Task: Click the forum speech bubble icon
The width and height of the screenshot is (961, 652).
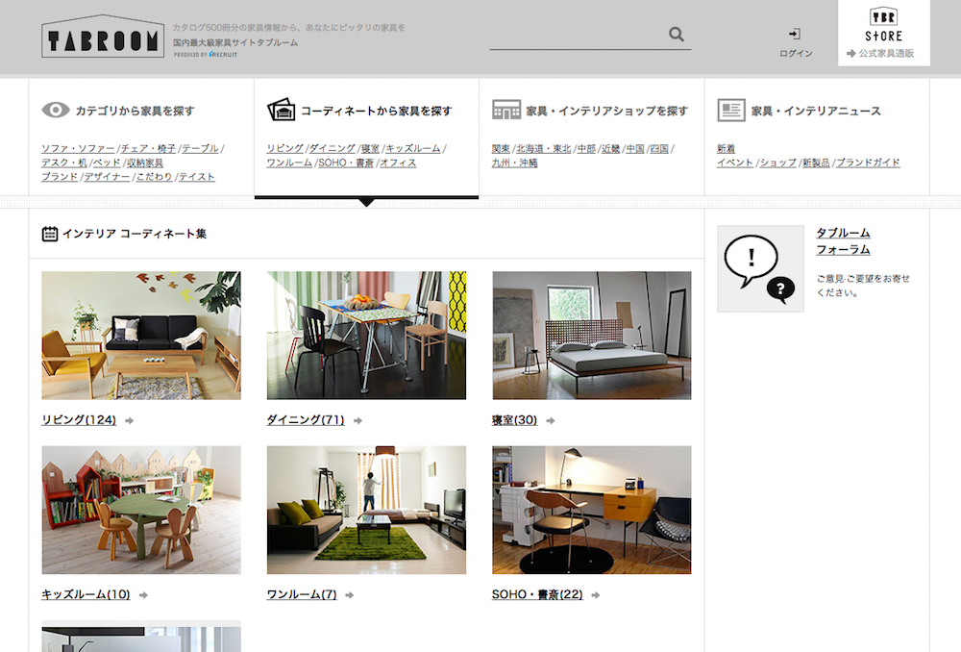Action: point(760,268)
